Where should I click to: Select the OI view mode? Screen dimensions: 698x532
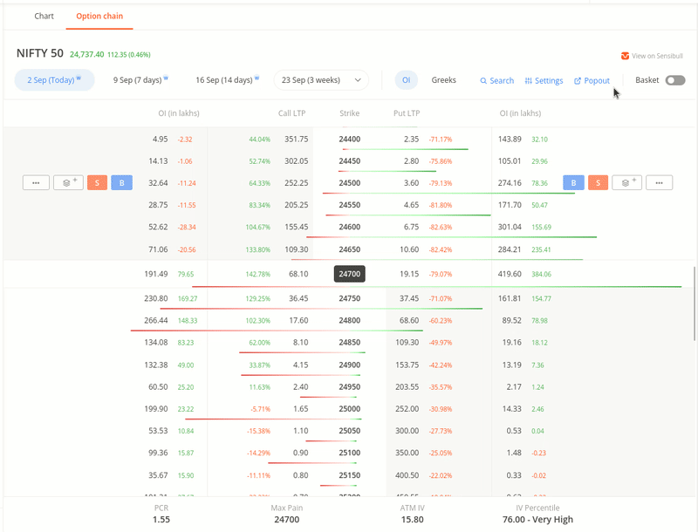[x=405, y=80]
